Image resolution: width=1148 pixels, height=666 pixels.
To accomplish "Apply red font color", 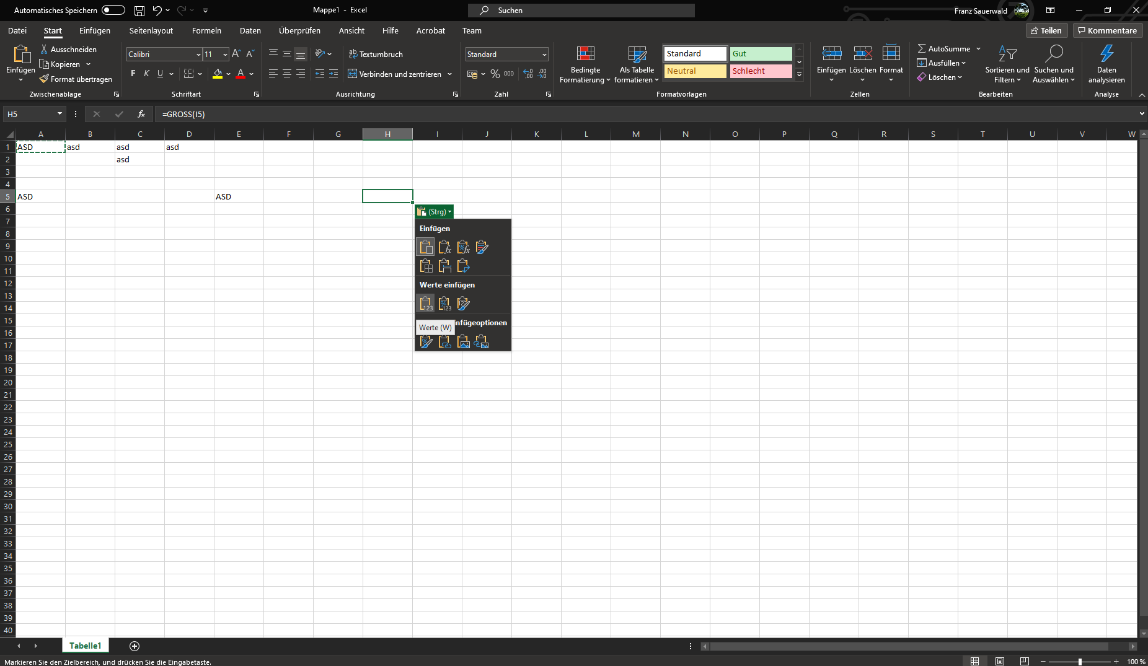I will (241, 74).
